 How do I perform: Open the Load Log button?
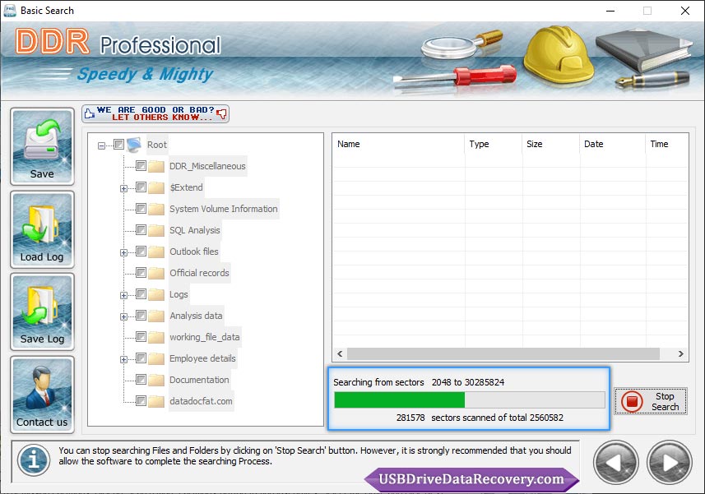pyautogui.click(x=42, y=229)
